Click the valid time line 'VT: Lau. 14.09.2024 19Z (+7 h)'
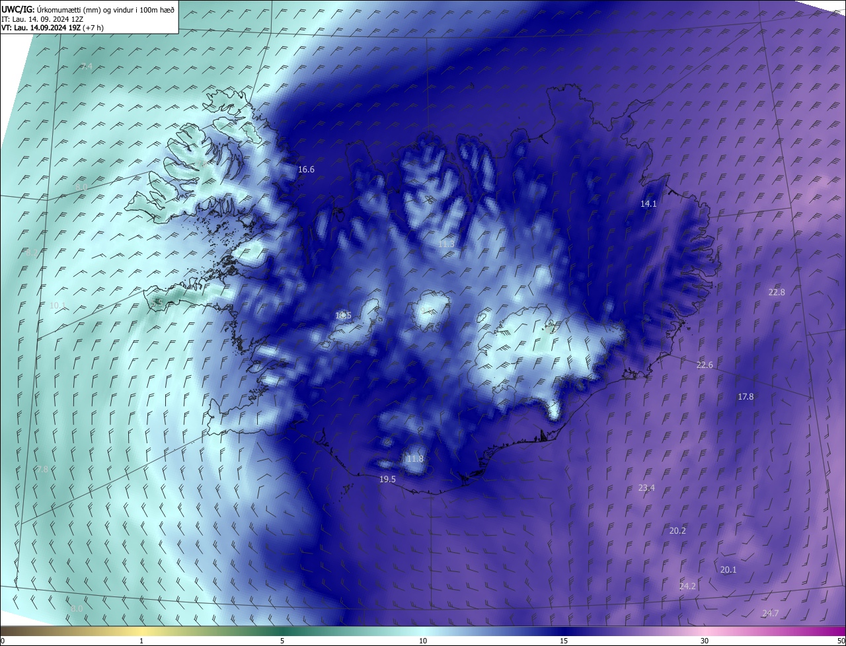846x646 pixels. pyautogui.click(x=52, y=27)
